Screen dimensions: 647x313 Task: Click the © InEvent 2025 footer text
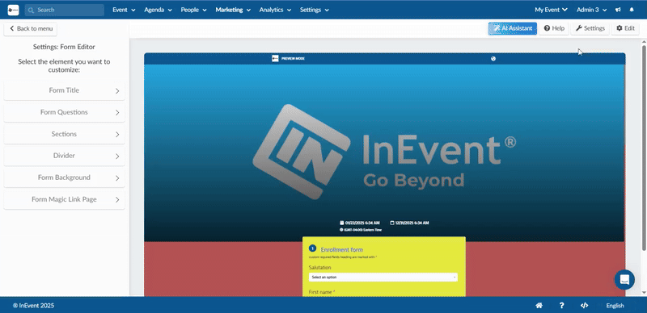[33, 306]
